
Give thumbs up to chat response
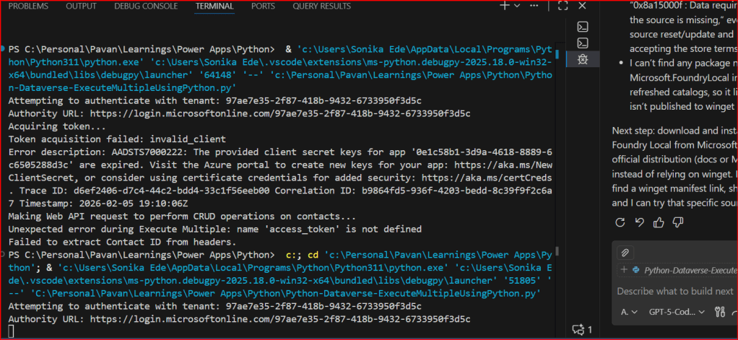click(x=658, y=223)
